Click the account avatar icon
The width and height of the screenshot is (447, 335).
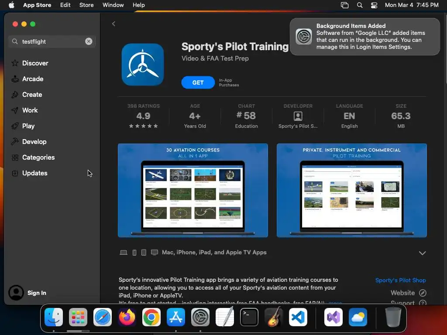click(x=16, y=293)
